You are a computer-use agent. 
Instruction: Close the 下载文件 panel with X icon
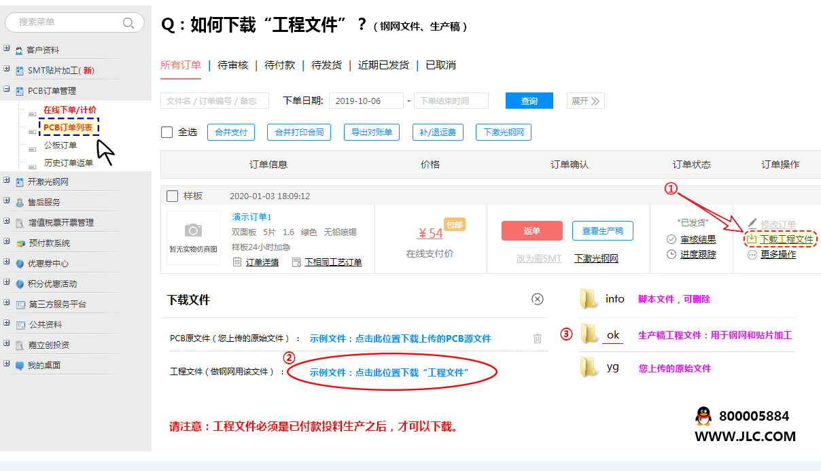coord(537,299)
